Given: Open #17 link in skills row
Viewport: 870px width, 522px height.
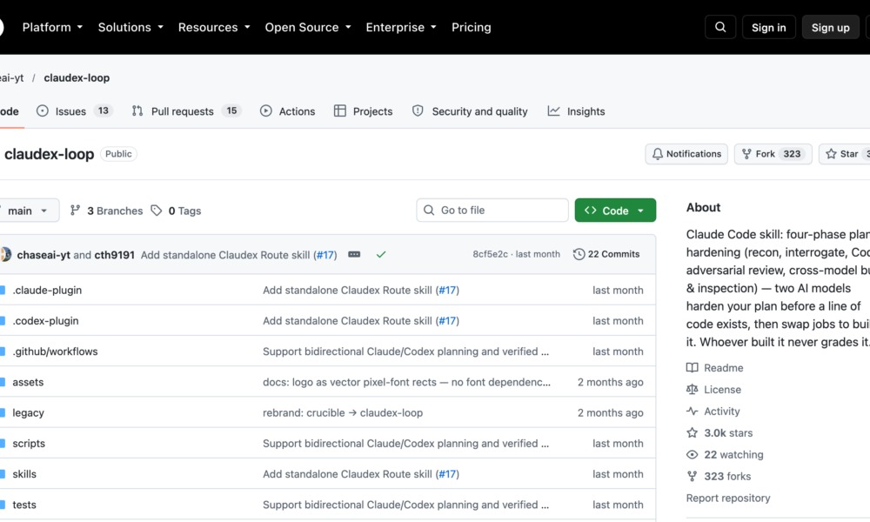Looking at the screenshot, I should [x=447, y=474].
